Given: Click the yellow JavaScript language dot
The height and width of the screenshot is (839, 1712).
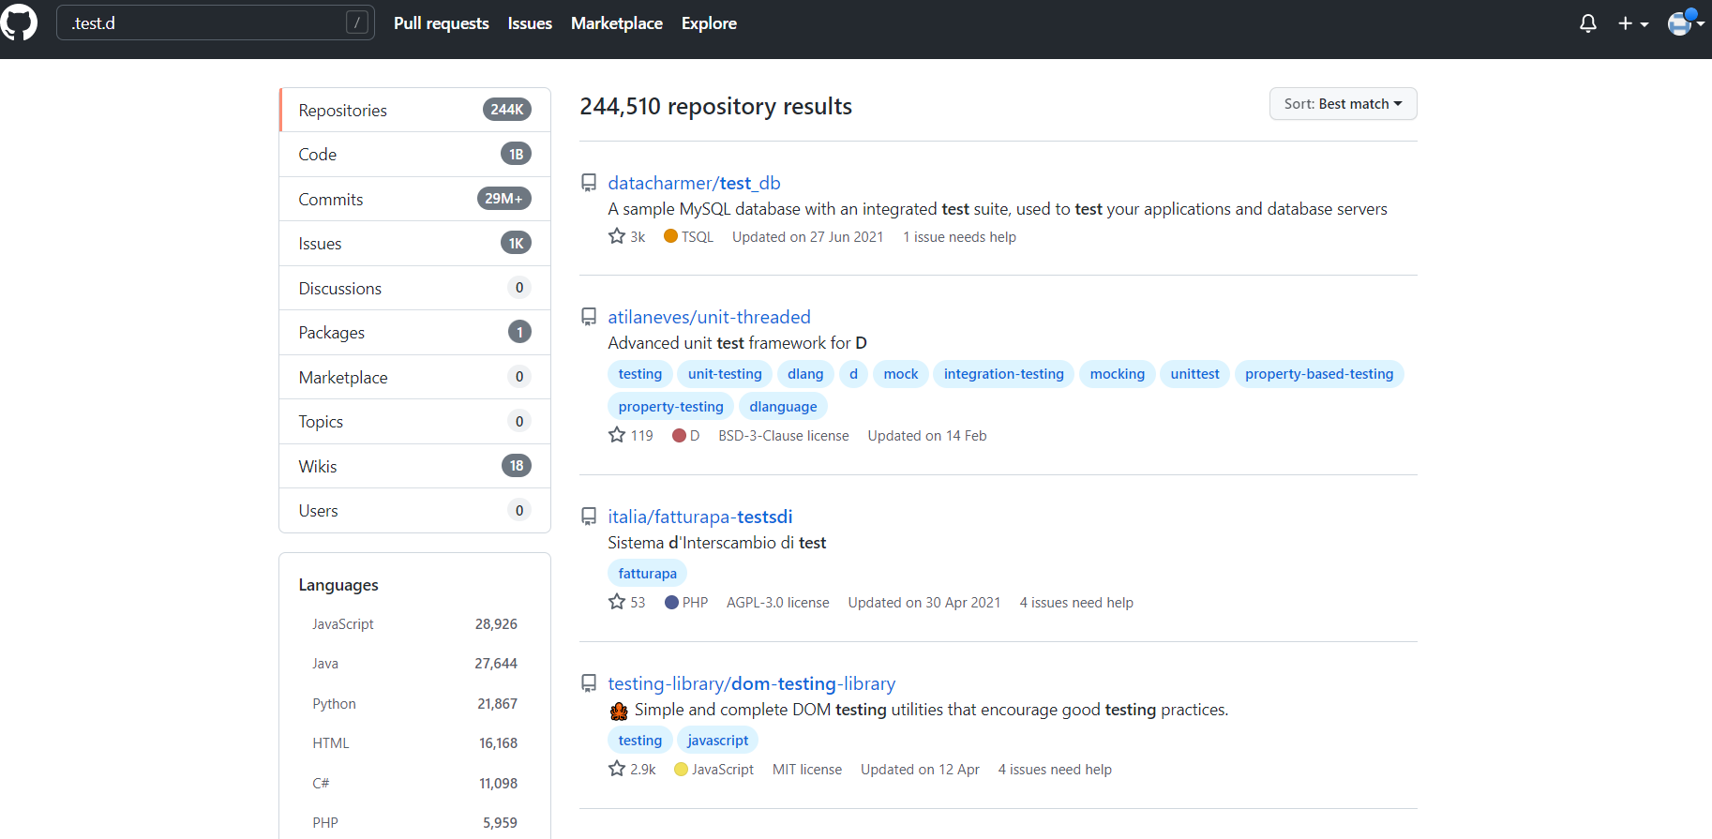Looking at the screenshot, I should (x=681, y=769).
